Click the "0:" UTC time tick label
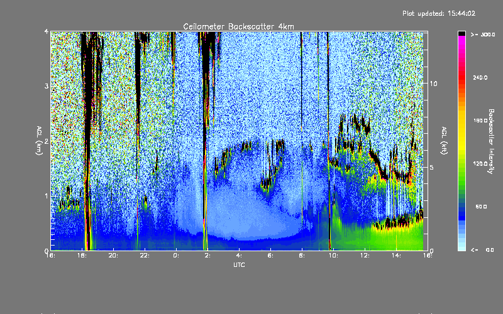Viewport: 503px width, 314px height. (176, 256)
